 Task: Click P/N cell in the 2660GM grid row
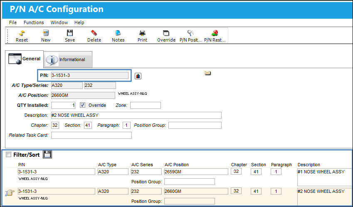(x=57, y=191)
